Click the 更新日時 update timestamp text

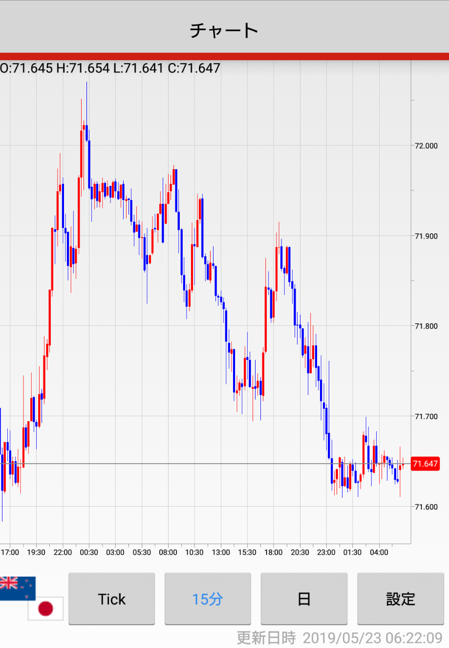(340, 638)
